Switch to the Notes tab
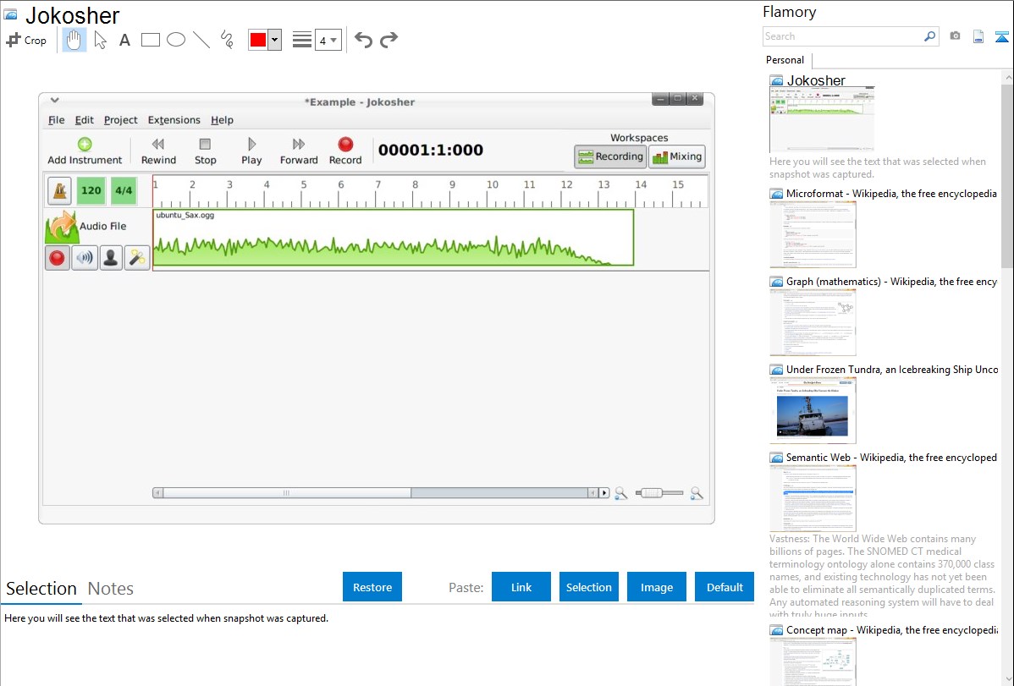The image size is (1014, 686). tap(110, 589)
